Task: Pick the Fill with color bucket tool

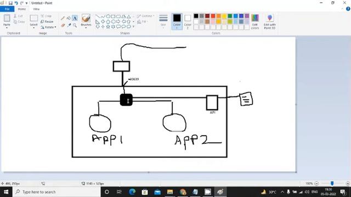Action: pos(69,18)
